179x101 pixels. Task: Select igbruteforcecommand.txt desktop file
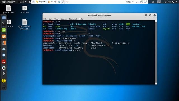pos(25,24)
